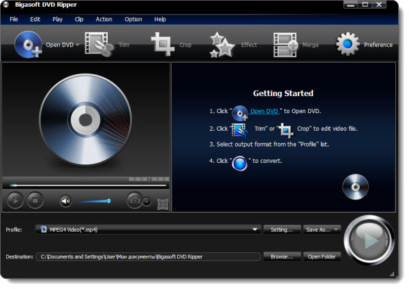Click the Browse button for destination
This screenshot has height=289, width=409.
click(282, 257)
